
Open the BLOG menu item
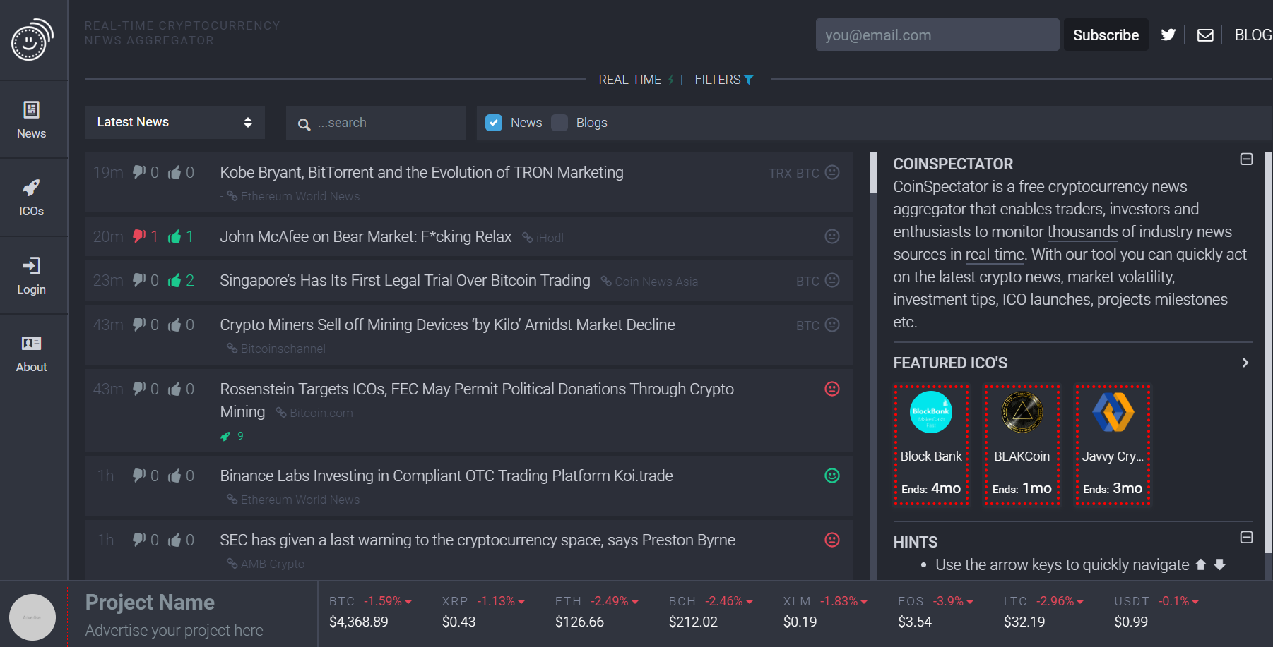click(x=1253, y=35)
